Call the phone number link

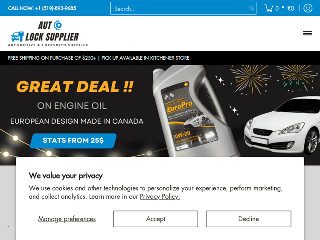pyautogui.click(x=42, y=8)
